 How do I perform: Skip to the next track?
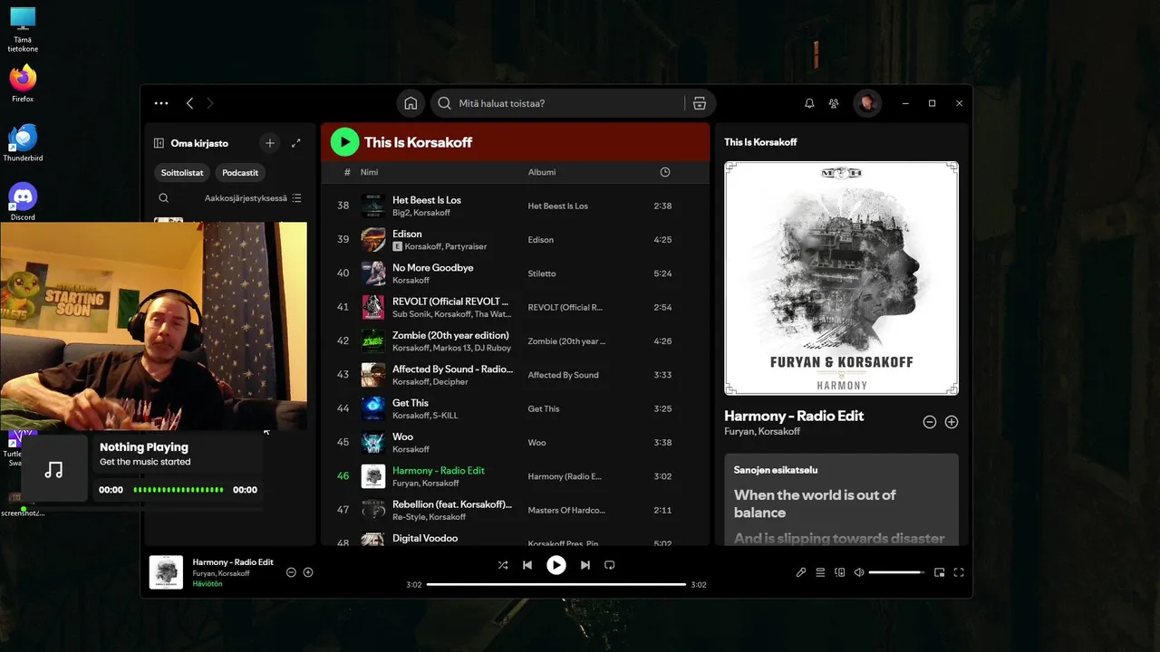(x=585, y=565)
